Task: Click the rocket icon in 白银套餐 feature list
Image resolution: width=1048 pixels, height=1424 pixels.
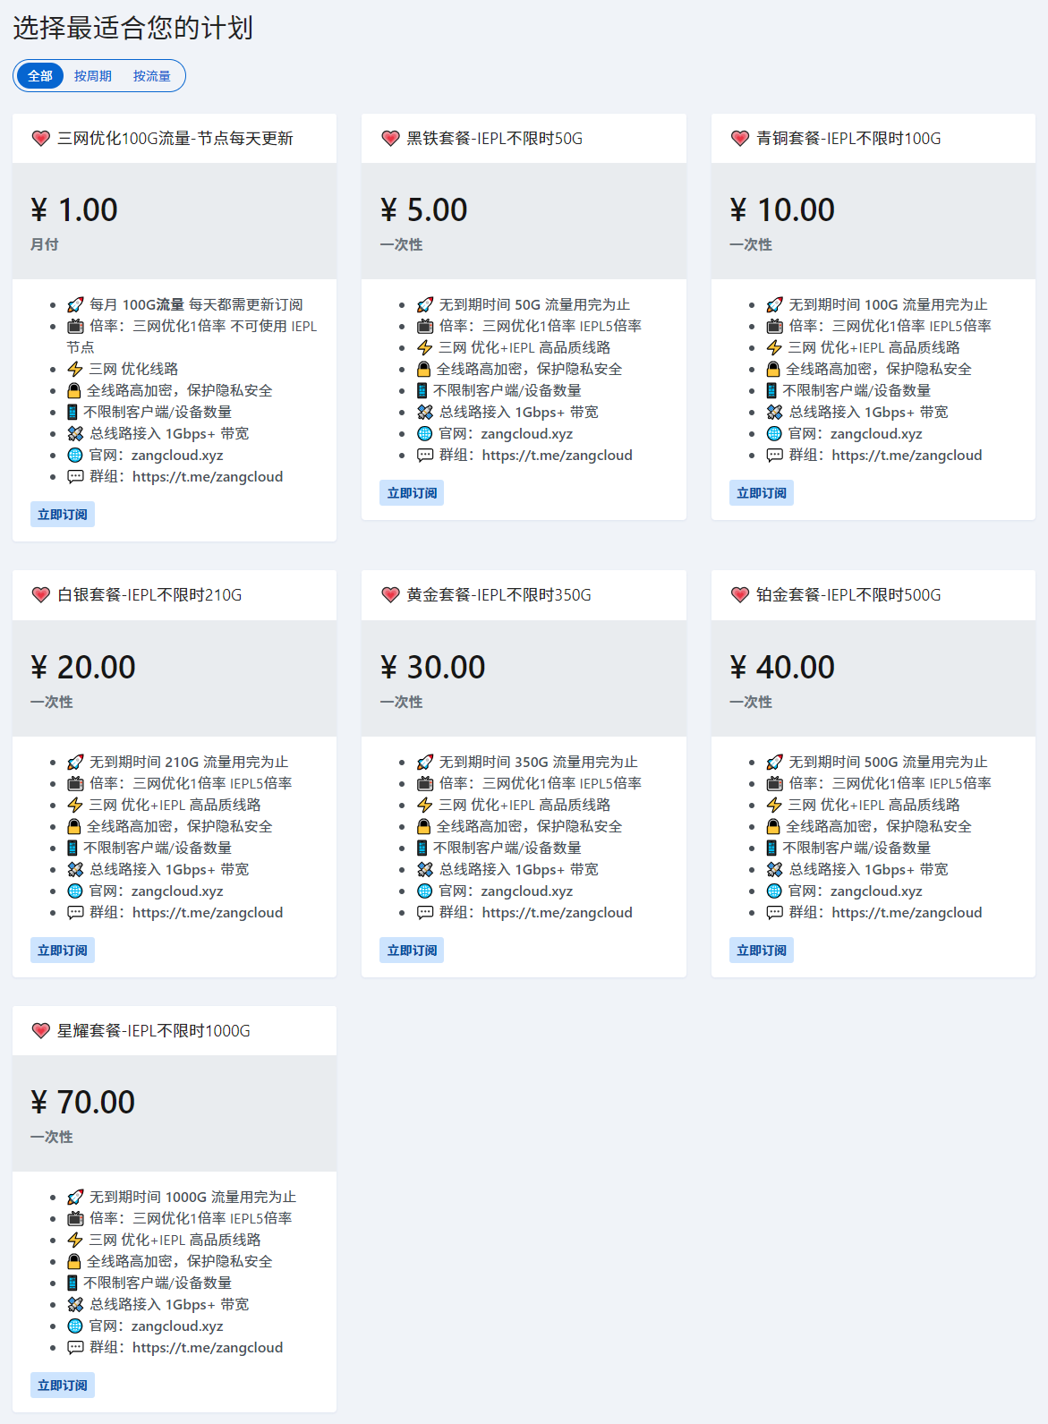Action: coord(75,763)
